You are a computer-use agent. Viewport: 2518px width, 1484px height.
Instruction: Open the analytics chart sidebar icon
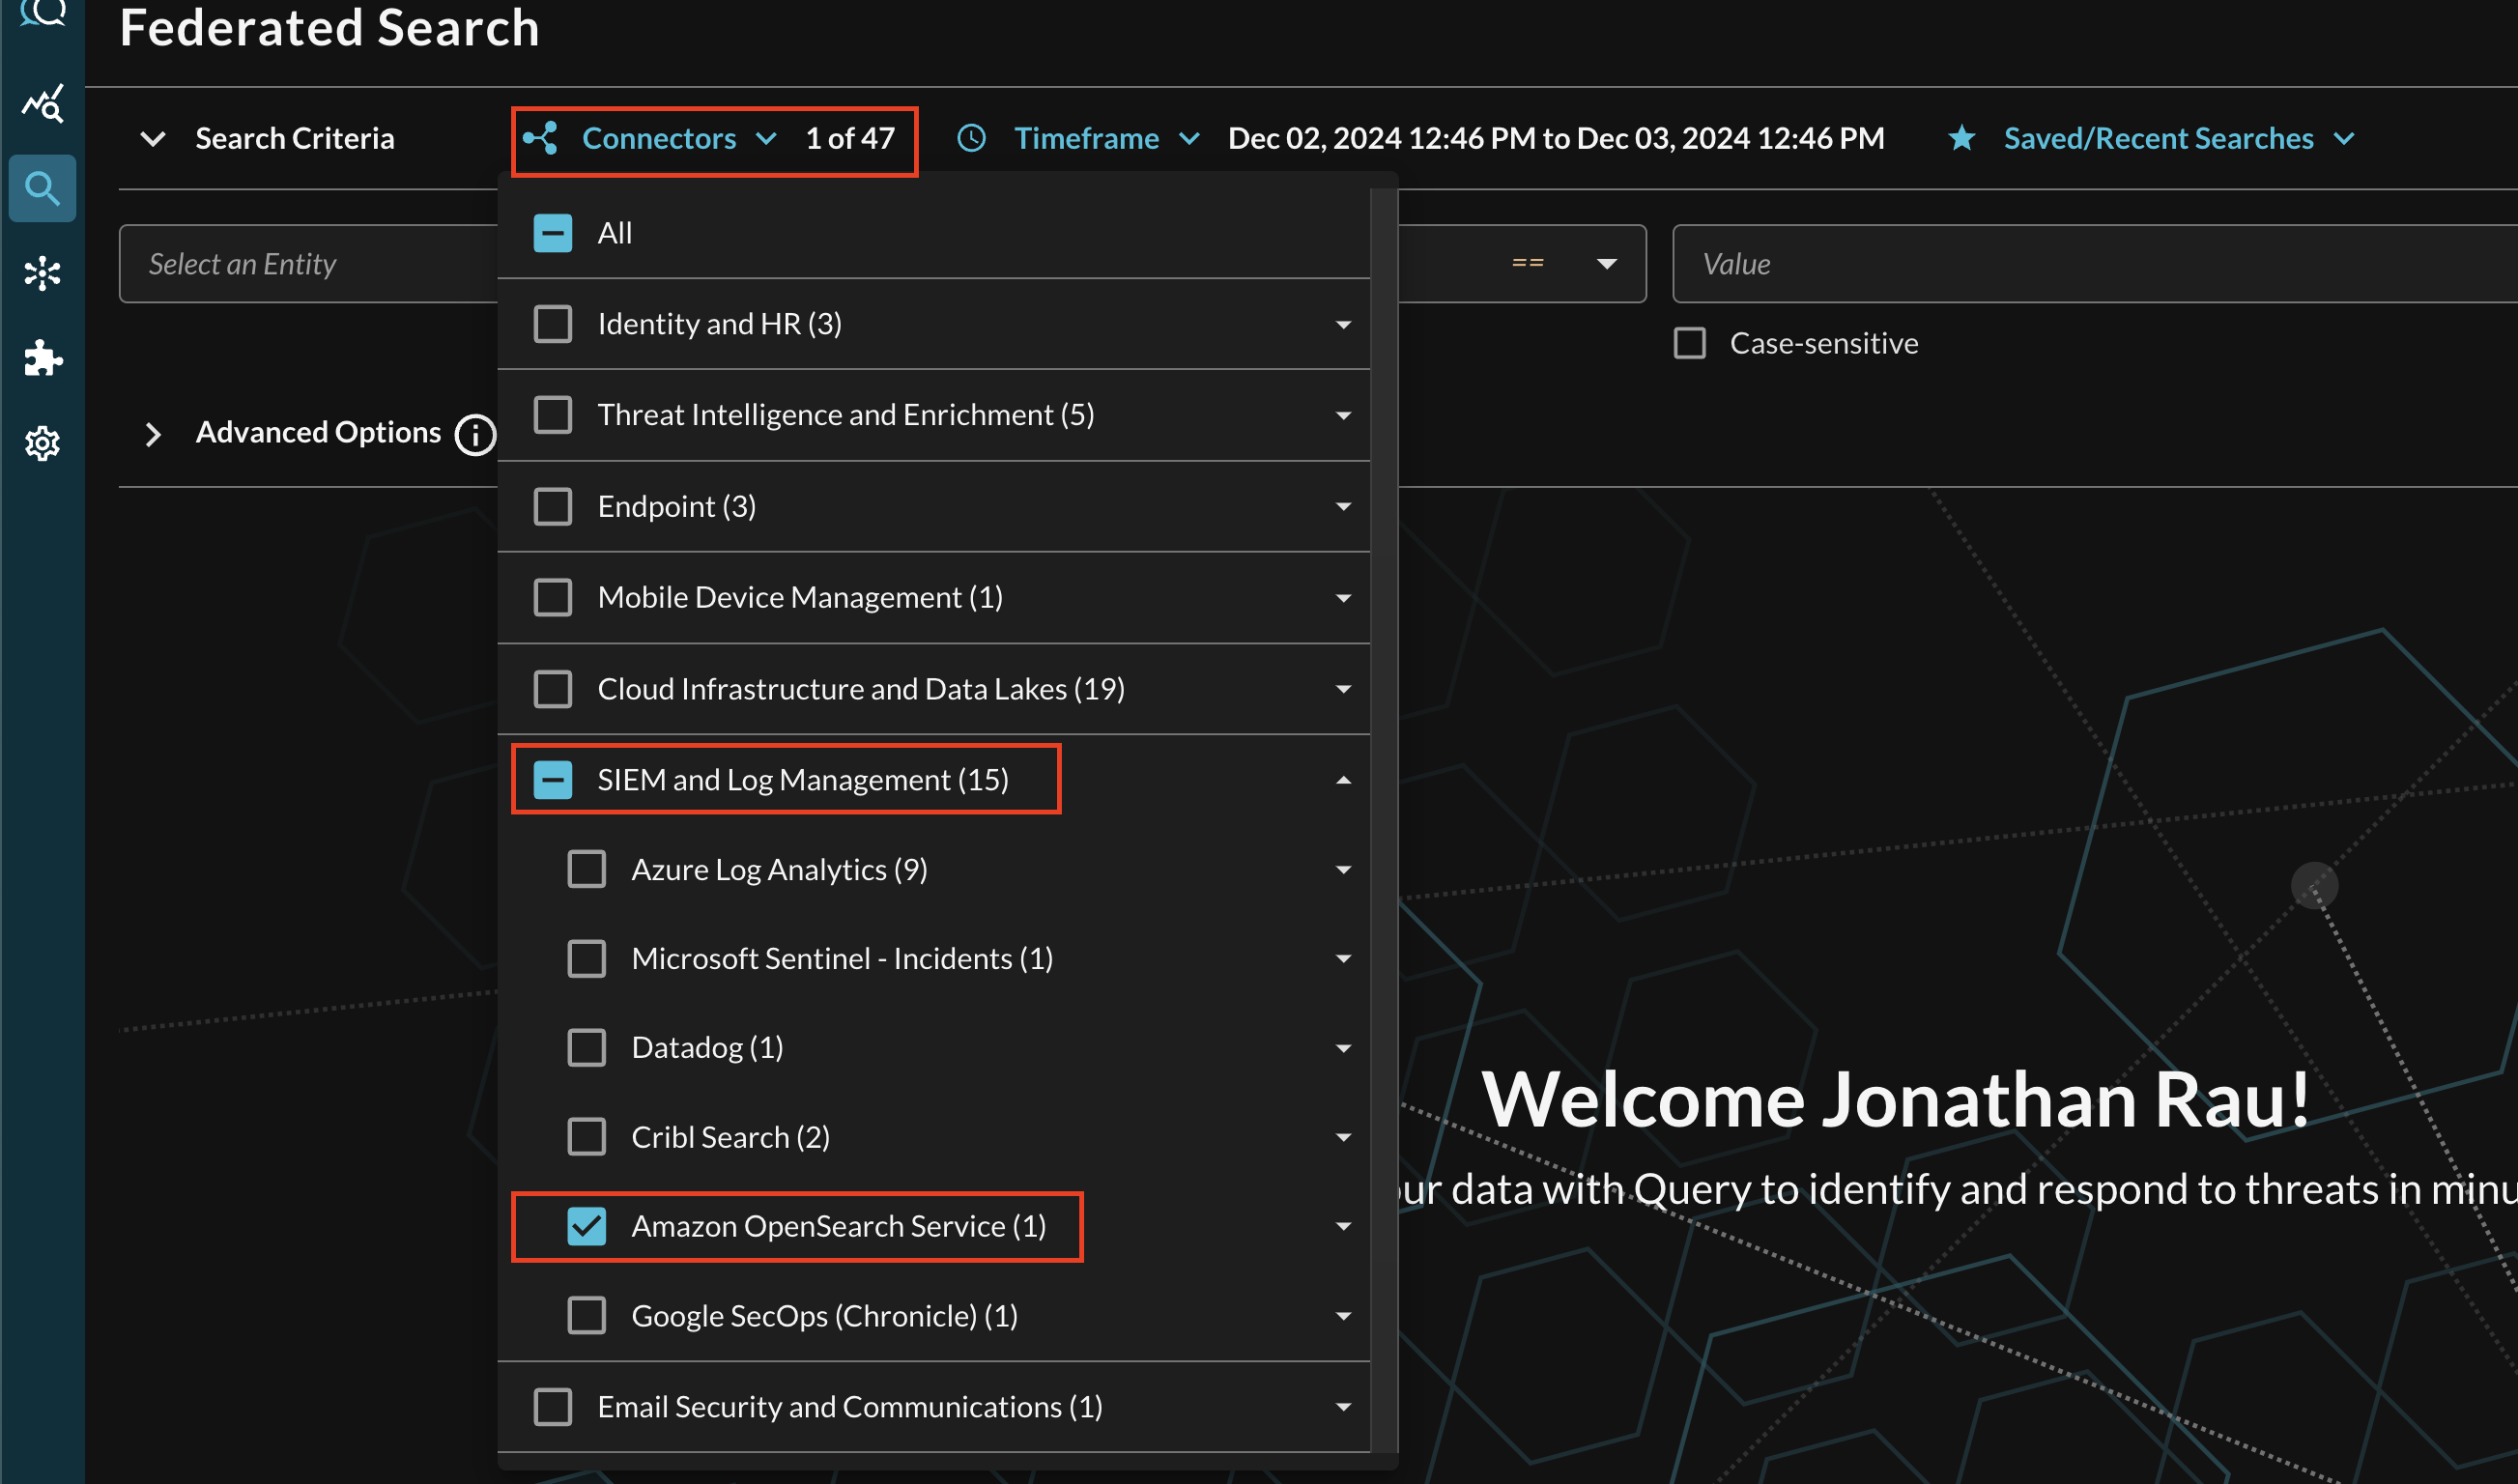[43, 103]
